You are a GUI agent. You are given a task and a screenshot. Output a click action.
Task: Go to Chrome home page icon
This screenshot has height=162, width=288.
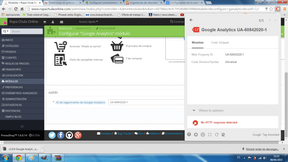22,9
